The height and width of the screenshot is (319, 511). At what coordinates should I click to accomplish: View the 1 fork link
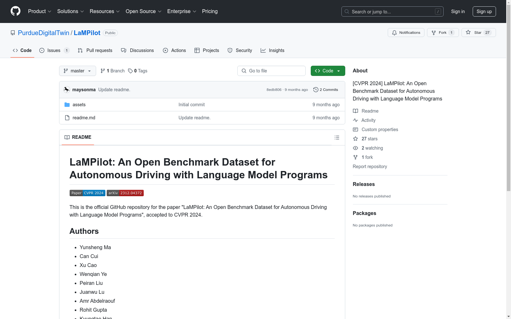363,157
